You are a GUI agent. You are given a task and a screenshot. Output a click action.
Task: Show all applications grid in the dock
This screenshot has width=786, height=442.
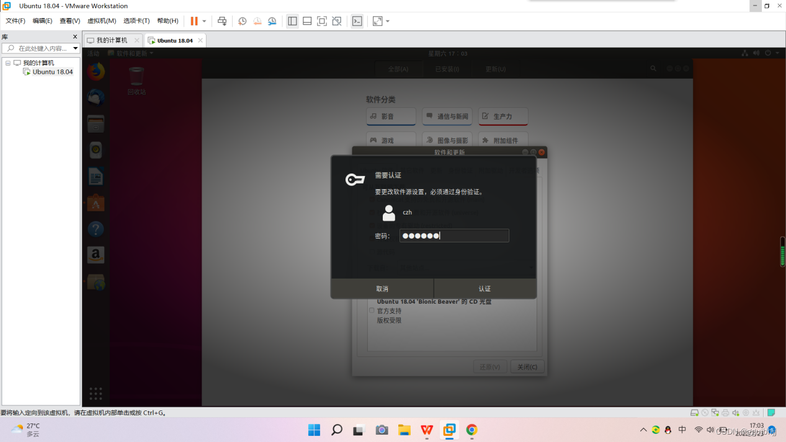click(96, 393)
